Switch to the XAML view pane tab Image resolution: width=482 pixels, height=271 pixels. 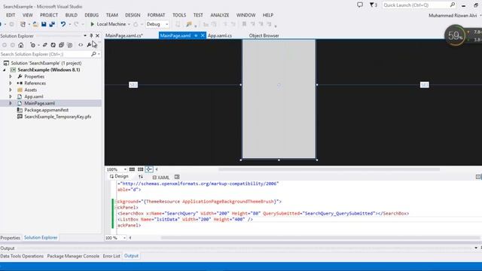click(160, 178)
